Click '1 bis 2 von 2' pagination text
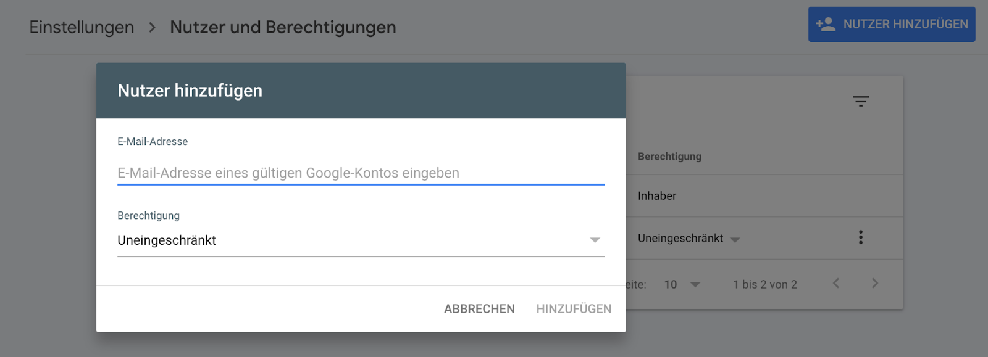This screenshot has width=988, height=357. point(765,284)
